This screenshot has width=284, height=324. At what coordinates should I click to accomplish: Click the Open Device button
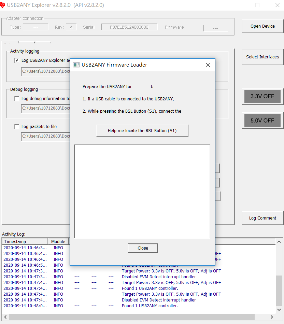point(262,26)
